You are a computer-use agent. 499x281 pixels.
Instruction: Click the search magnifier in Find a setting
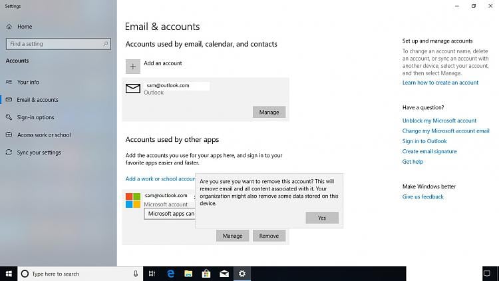105,44
